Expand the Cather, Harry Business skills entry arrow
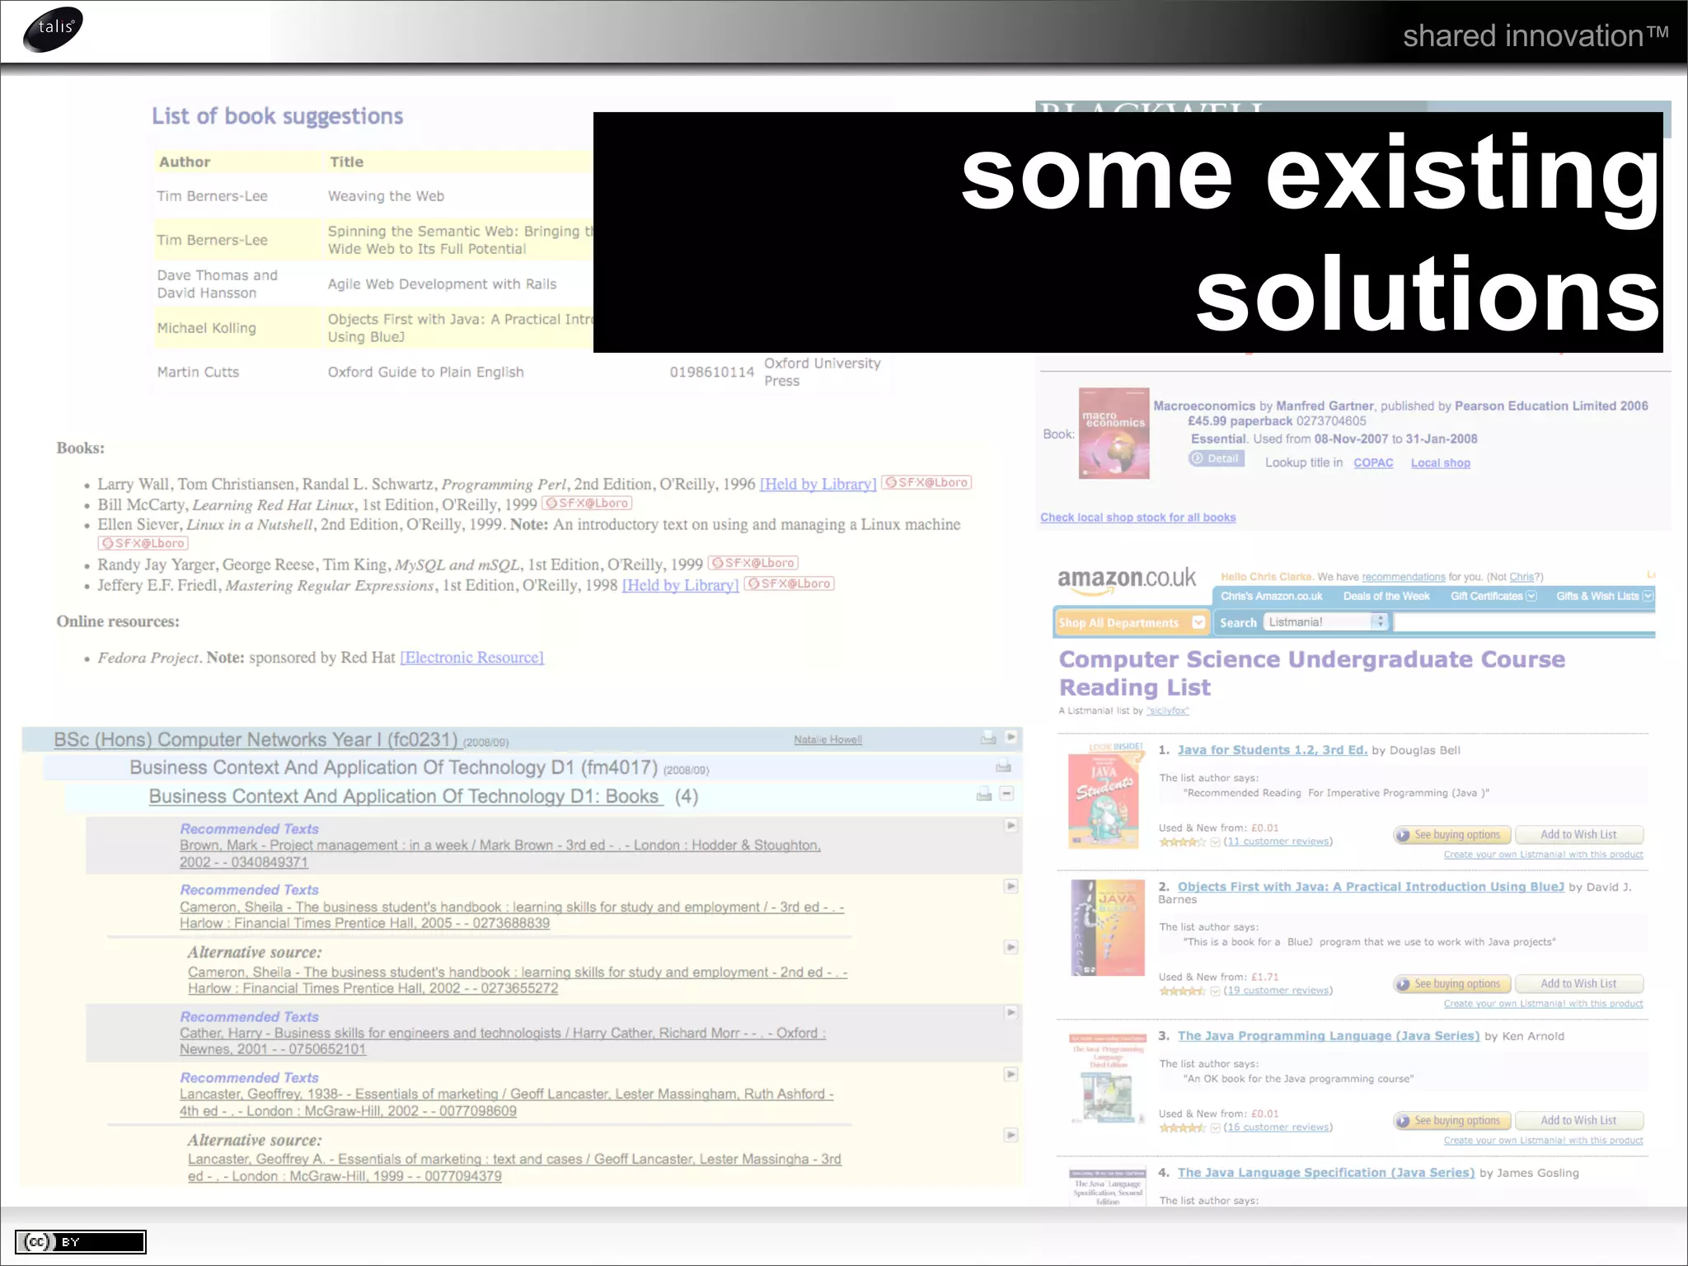The height and width of the screenshot is (1266, 1688). tap(1011, 1012)
